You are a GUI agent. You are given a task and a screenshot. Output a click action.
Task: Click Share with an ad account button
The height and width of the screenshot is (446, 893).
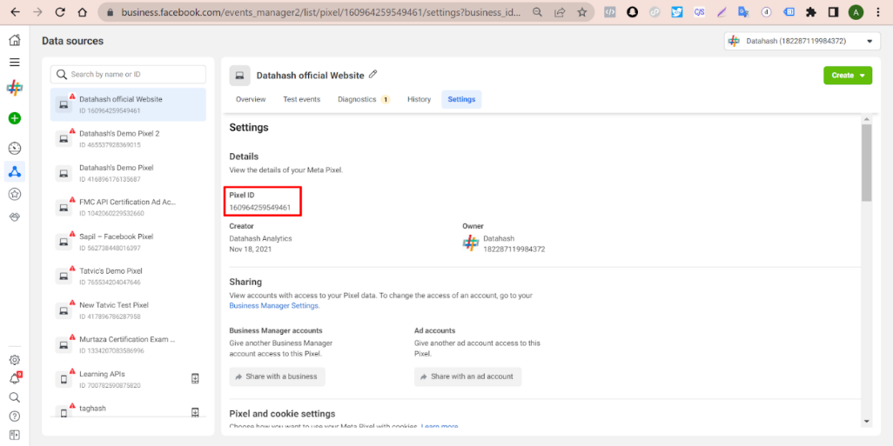click(467, 376)
